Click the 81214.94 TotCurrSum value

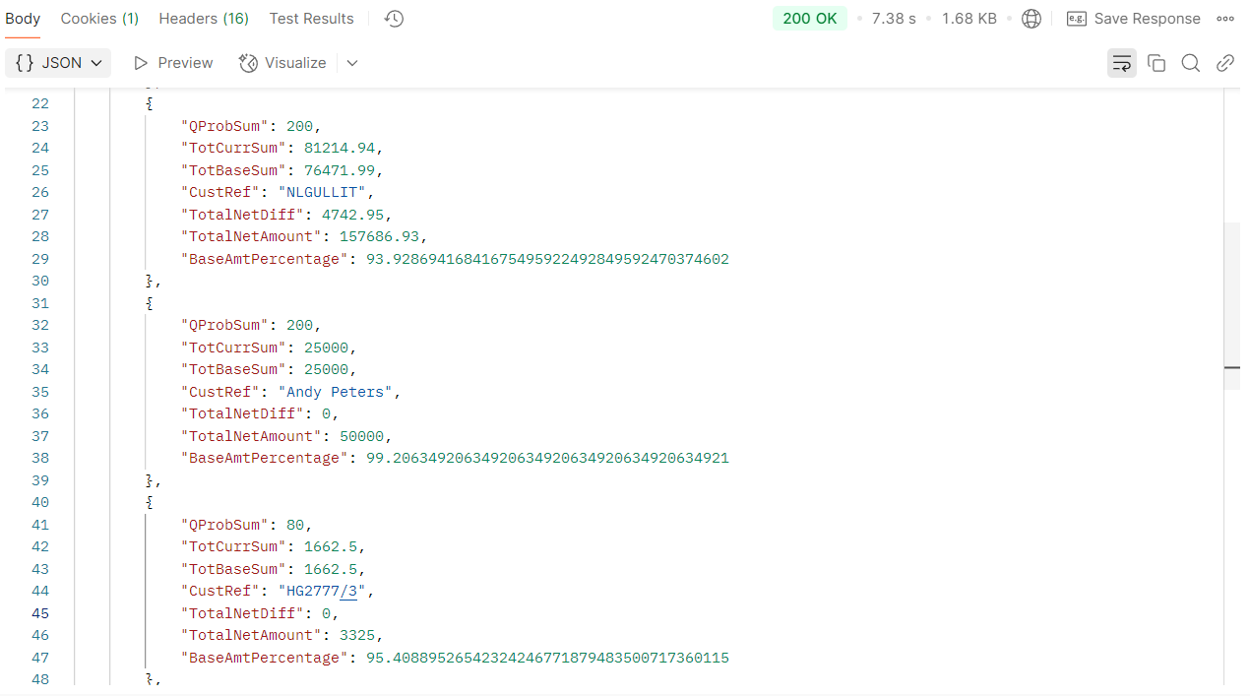pos(340,148)
